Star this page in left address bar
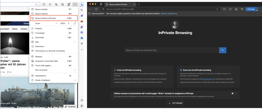The height and width of the screenshot is (109, 262). 36,4
